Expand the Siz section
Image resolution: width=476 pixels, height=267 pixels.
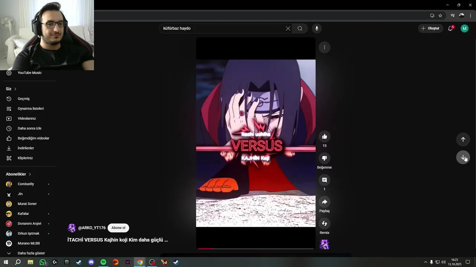(x=11, y=89)
